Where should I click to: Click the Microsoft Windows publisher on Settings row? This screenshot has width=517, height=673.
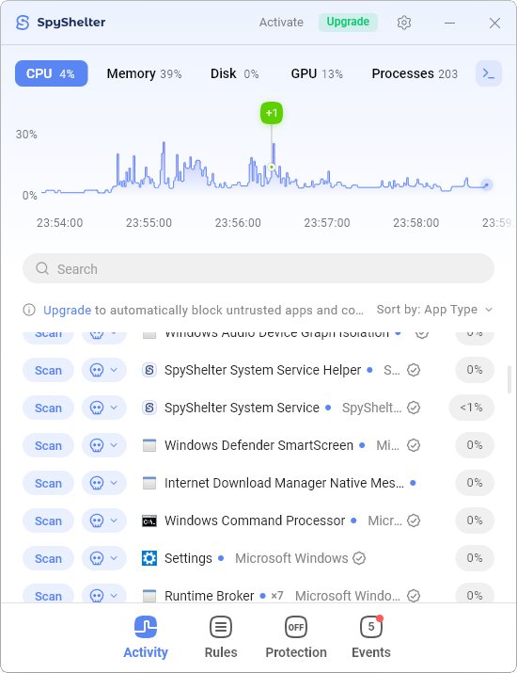291,558
